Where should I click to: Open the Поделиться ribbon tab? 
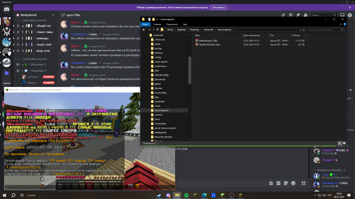(x=172, y=24)
